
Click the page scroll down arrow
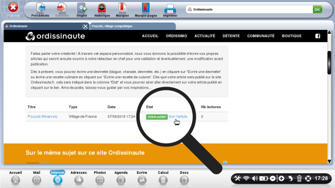[329, 161]
